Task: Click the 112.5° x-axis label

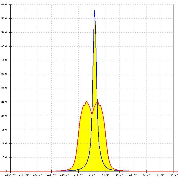Action: (x=160, y=175)
